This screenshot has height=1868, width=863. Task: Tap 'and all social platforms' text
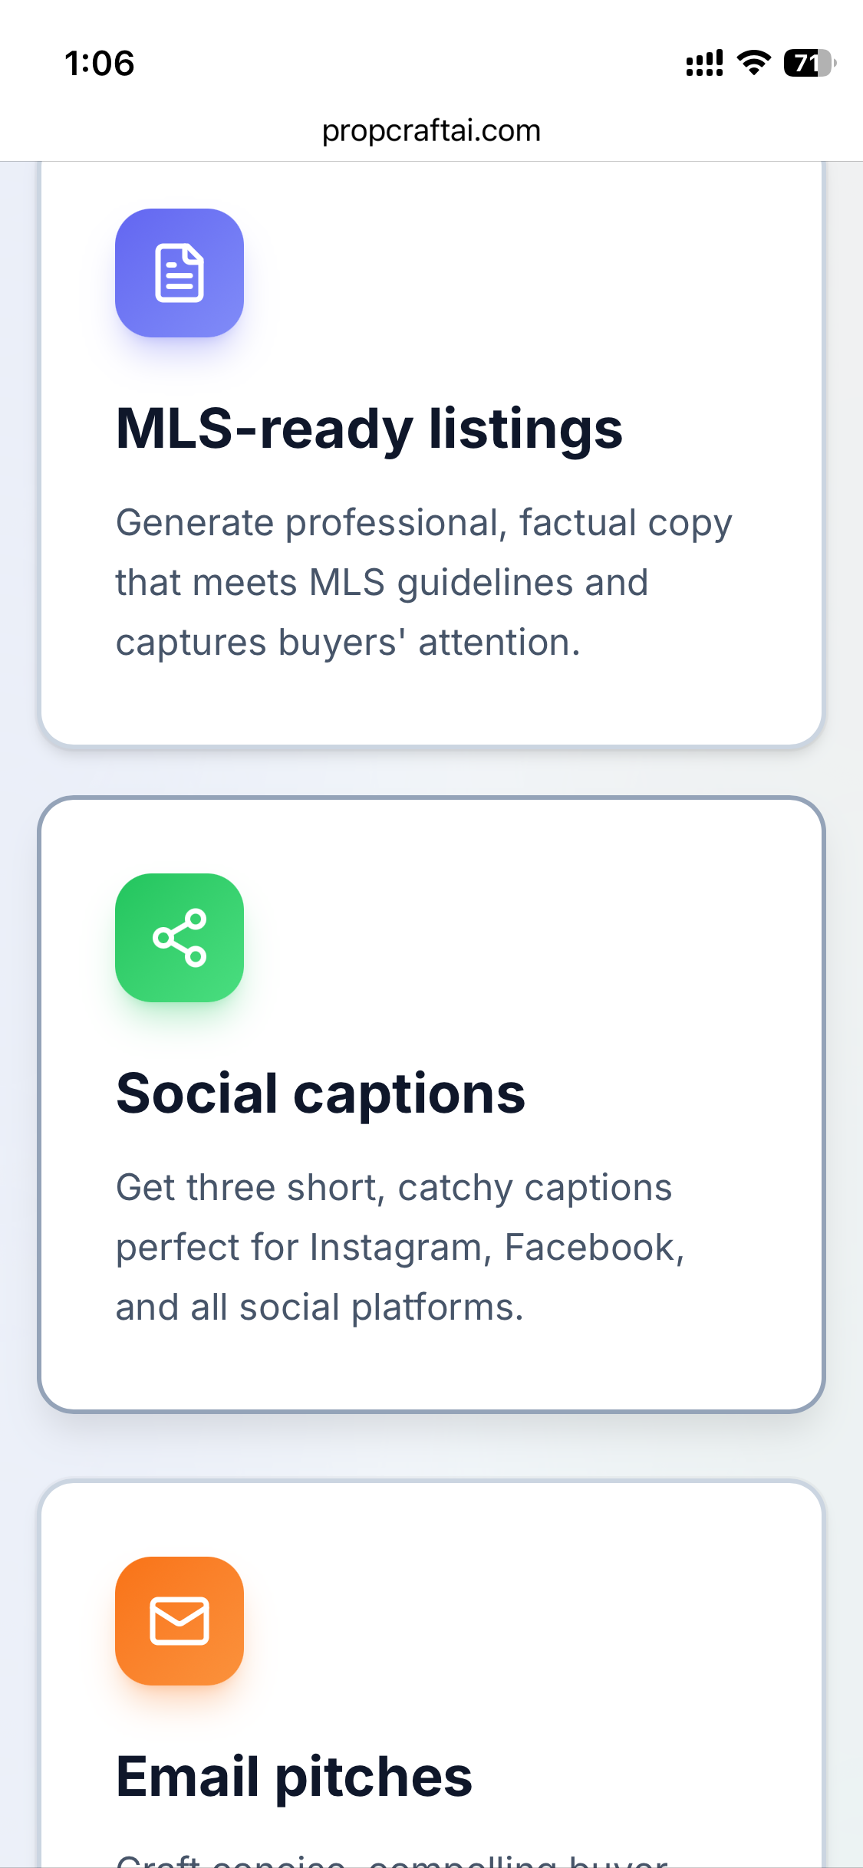[x=319, y=1307]
